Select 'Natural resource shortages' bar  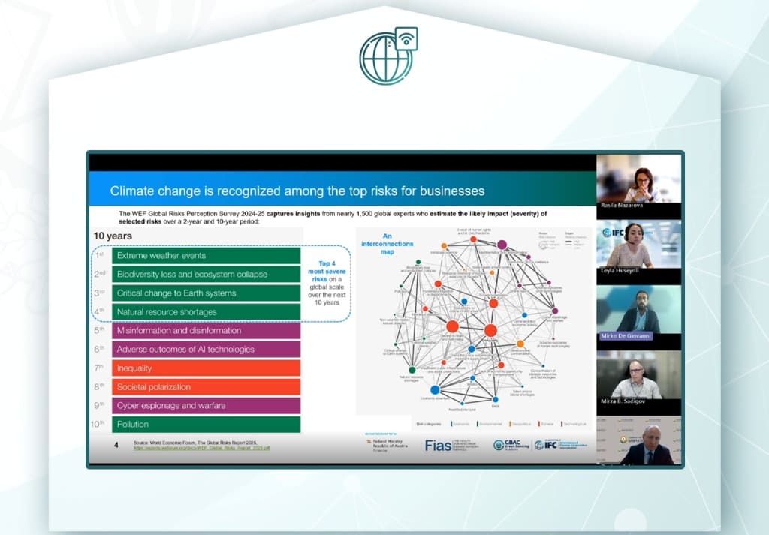point(206,312)
